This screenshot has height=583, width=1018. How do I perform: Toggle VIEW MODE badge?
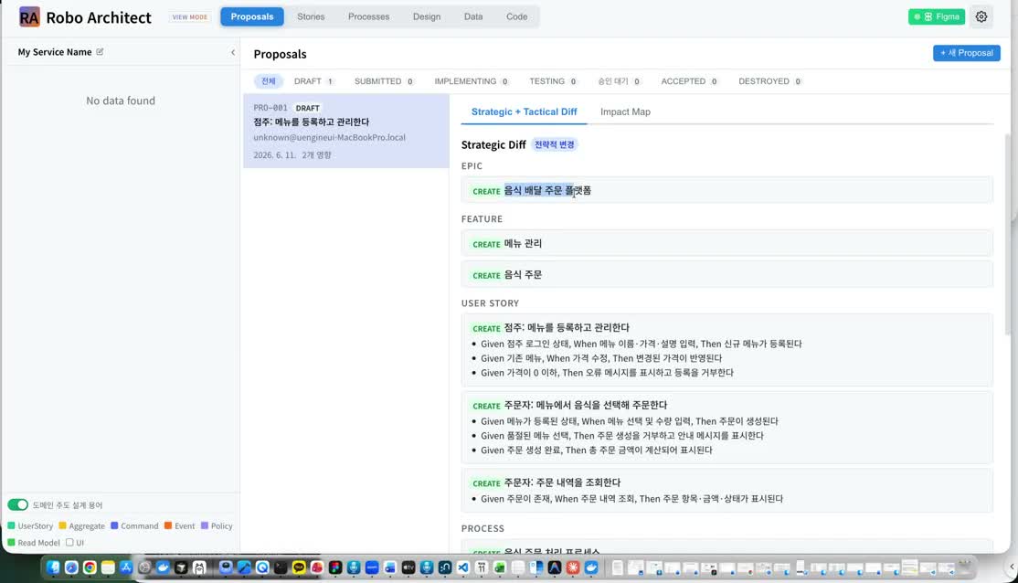click(189, 16)
